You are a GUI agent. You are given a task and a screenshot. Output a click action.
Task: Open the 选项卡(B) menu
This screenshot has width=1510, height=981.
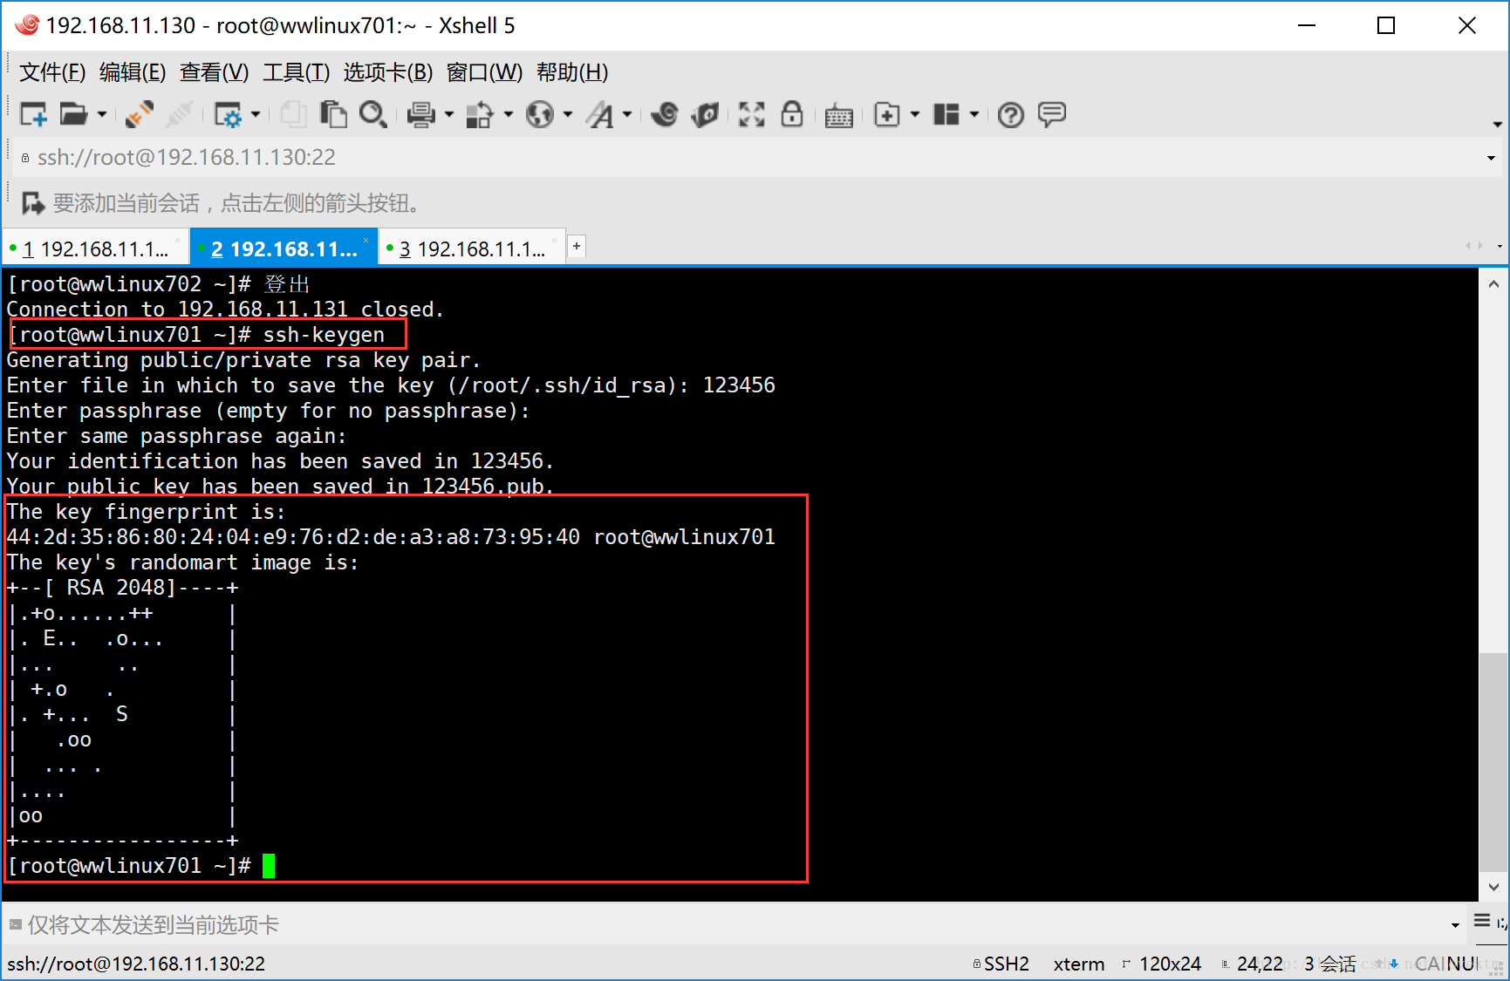pos(387,72)
